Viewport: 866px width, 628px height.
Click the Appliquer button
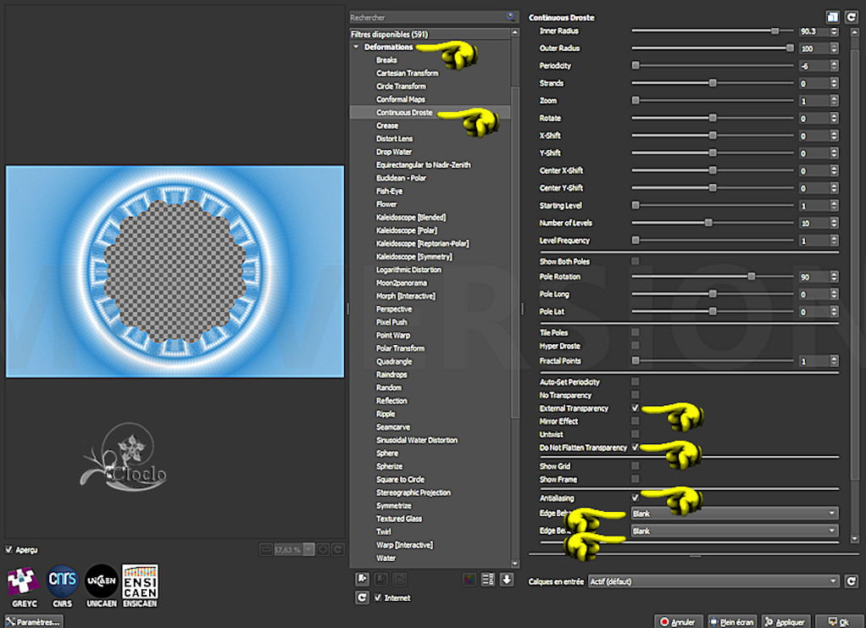click(785, 621)
